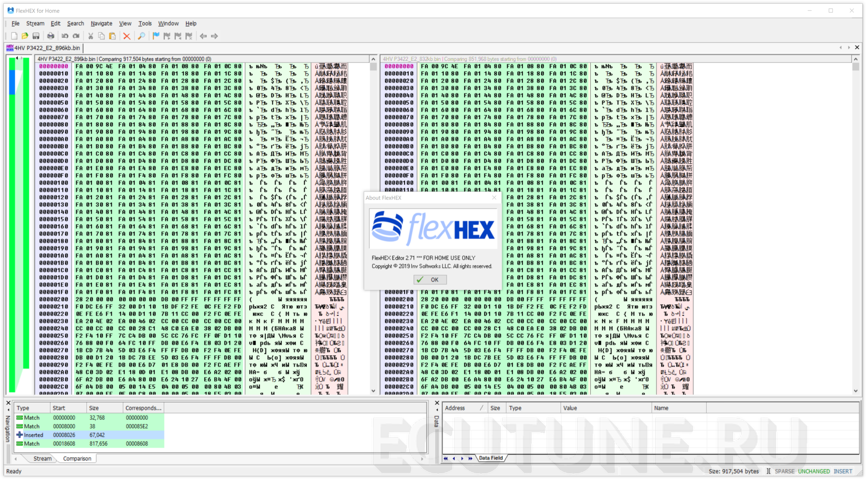The height and width of the screenshot is (479, 866).
Task: Click the Address column header in Data panel
Action: 464,408
